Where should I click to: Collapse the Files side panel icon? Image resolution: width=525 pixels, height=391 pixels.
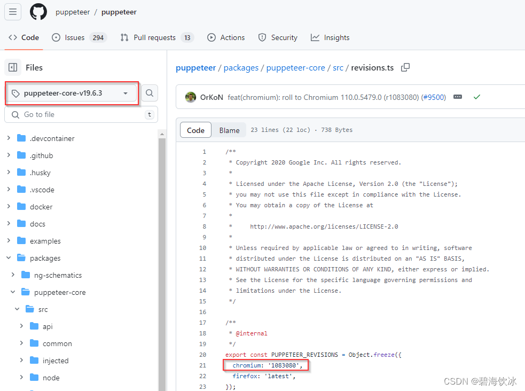(x=13, y=67)
